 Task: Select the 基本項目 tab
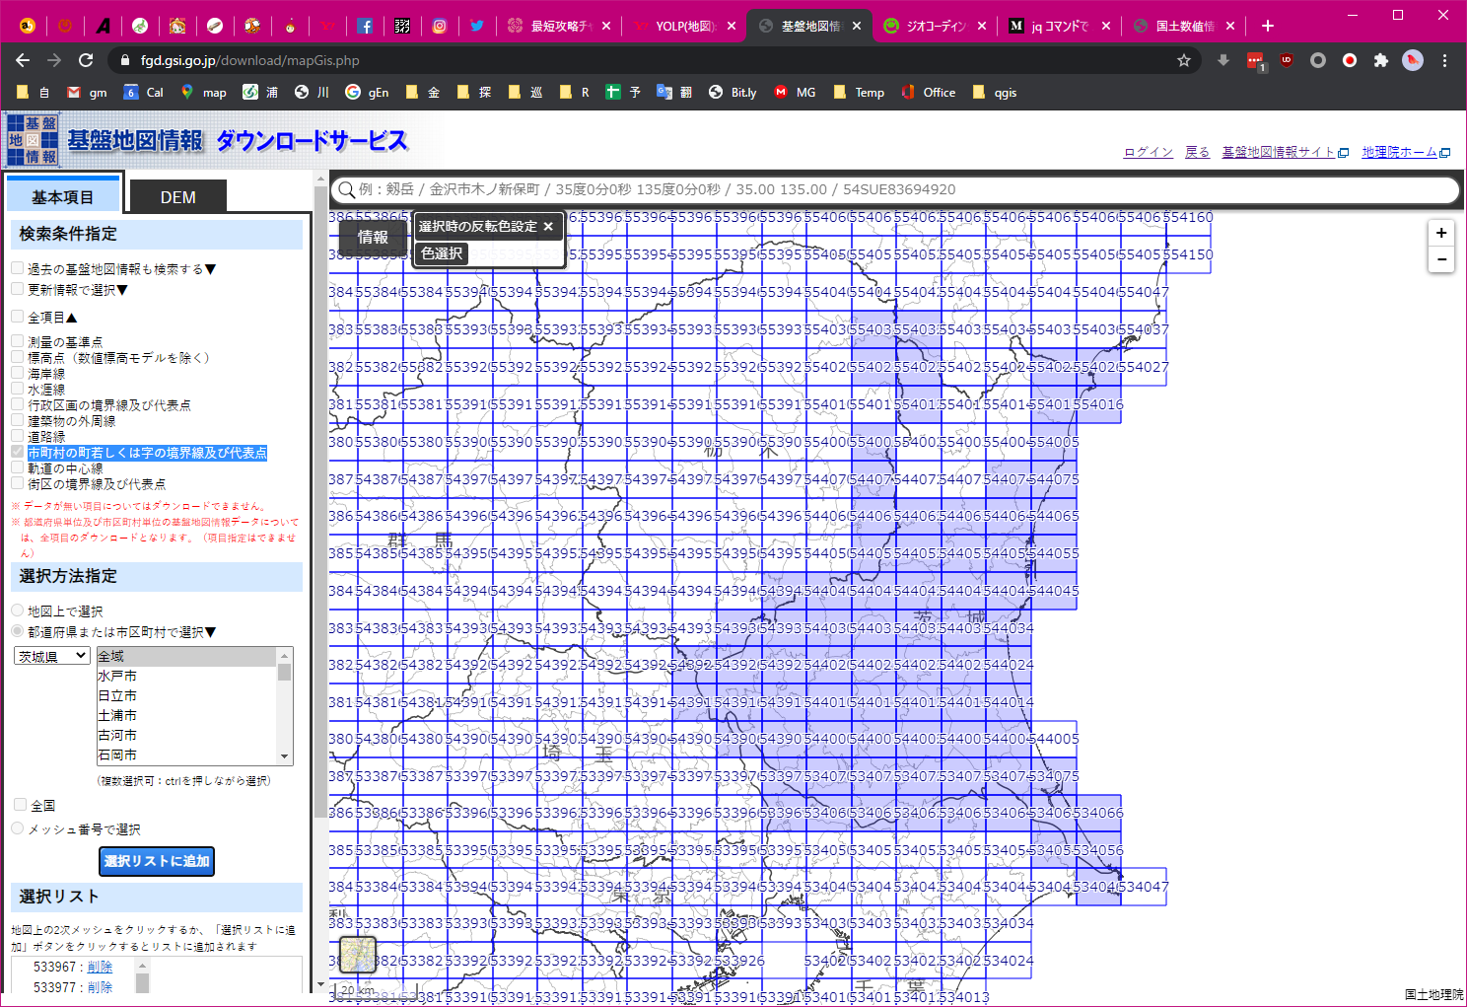tap(62, 197)
